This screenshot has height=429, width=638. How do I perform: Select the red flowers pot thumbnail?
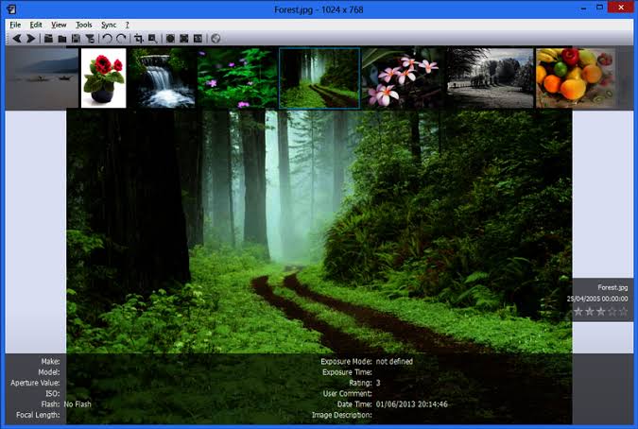[103, 78]
